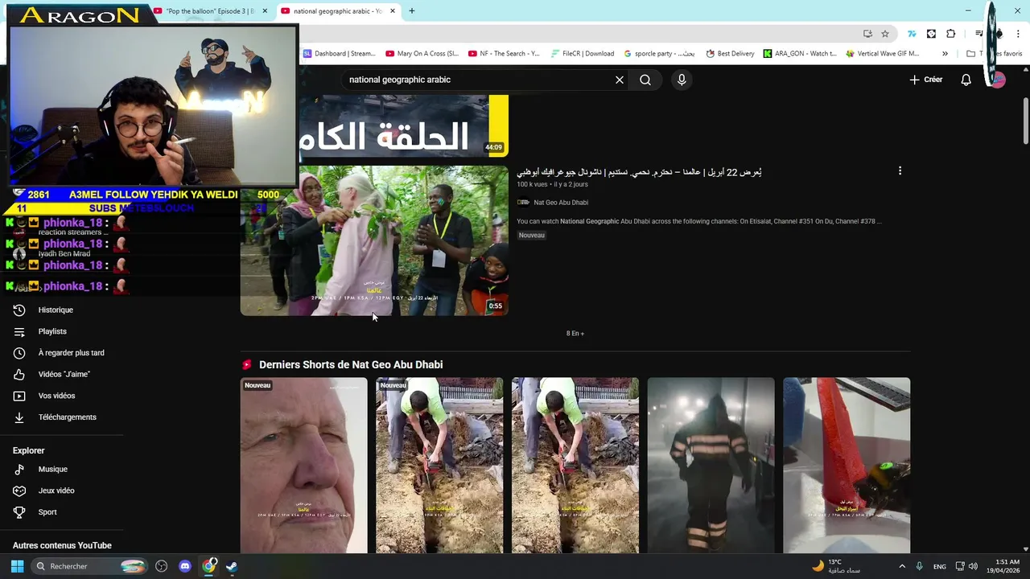Focus the search field 'national geographic arabic'

coord(479,80)
